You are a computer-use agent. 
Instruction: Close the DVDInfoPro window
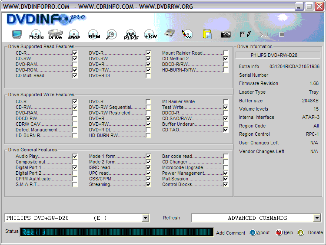point(319,7)
